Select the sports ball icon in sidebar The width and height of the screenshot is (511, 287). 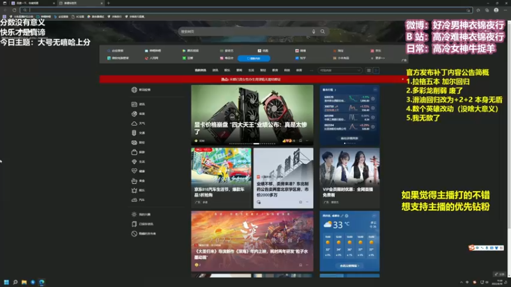coord(134,114)
